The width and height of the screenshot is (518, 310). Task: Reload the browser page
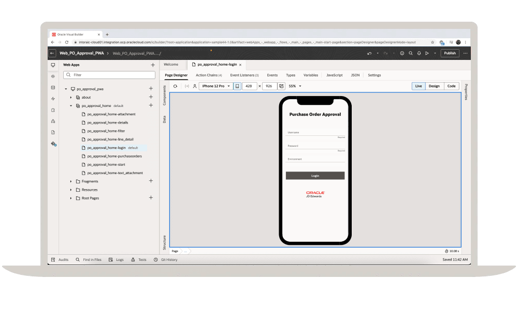click(x=67, y=42)
